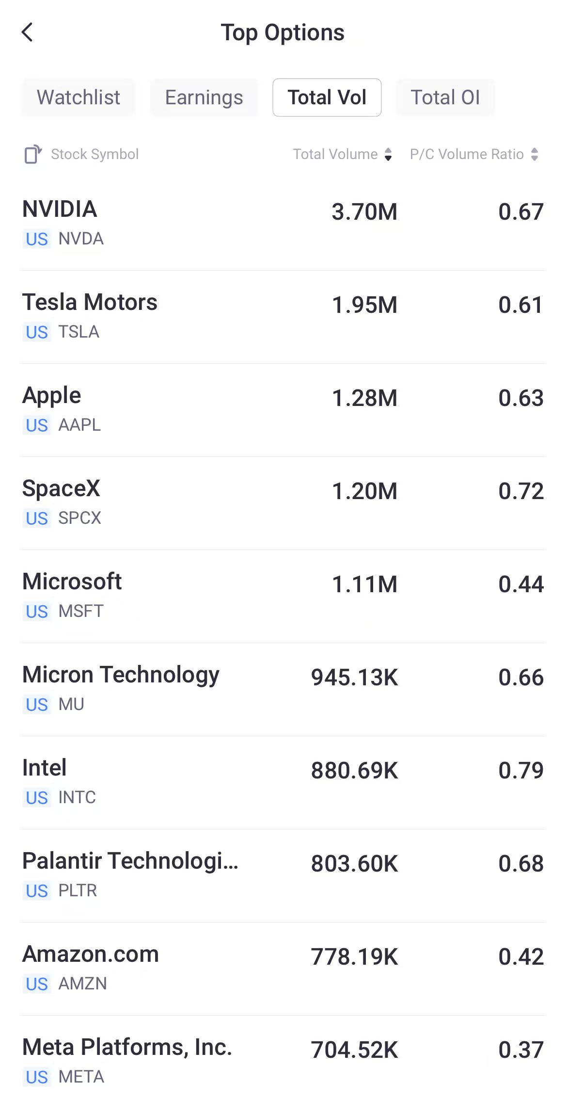Open Palantir Technologies PLTR row
This screenshot has width=567, height=1100.
coord(283,876)
